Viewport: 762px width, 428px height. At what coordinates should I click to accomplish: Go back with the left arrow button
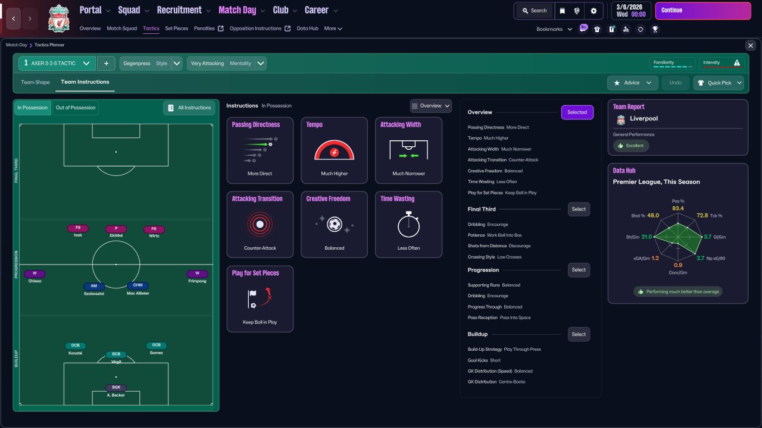[14, 18]
